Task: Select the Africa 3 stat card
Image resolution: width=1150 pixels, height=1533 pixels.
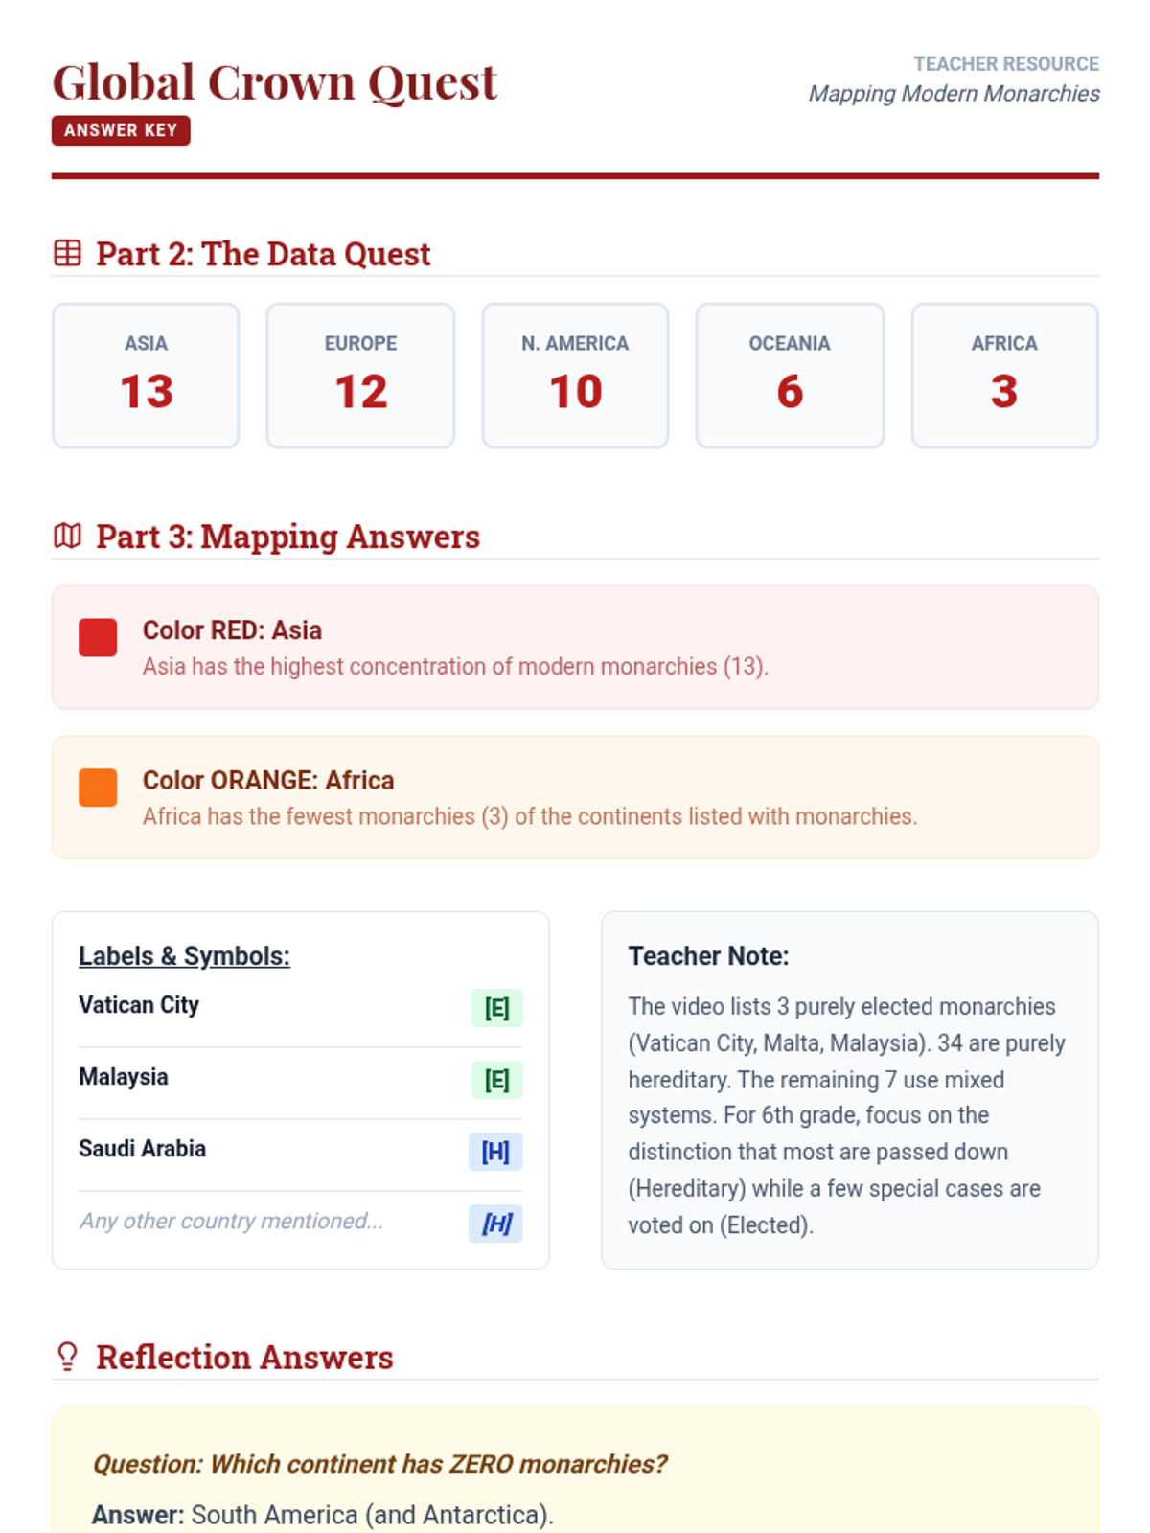Action: [1004, 376]
